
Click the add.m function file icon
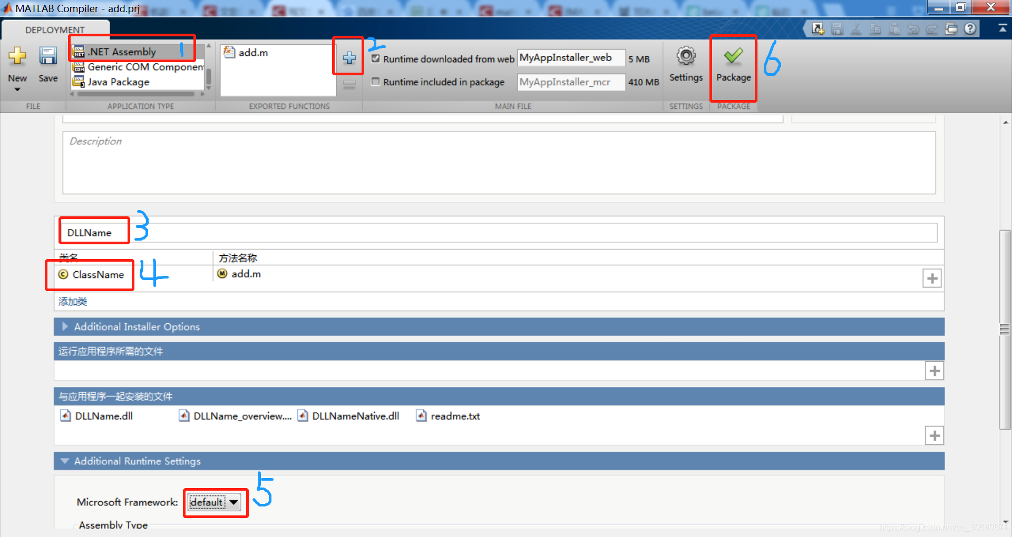(x=229, y=52)
